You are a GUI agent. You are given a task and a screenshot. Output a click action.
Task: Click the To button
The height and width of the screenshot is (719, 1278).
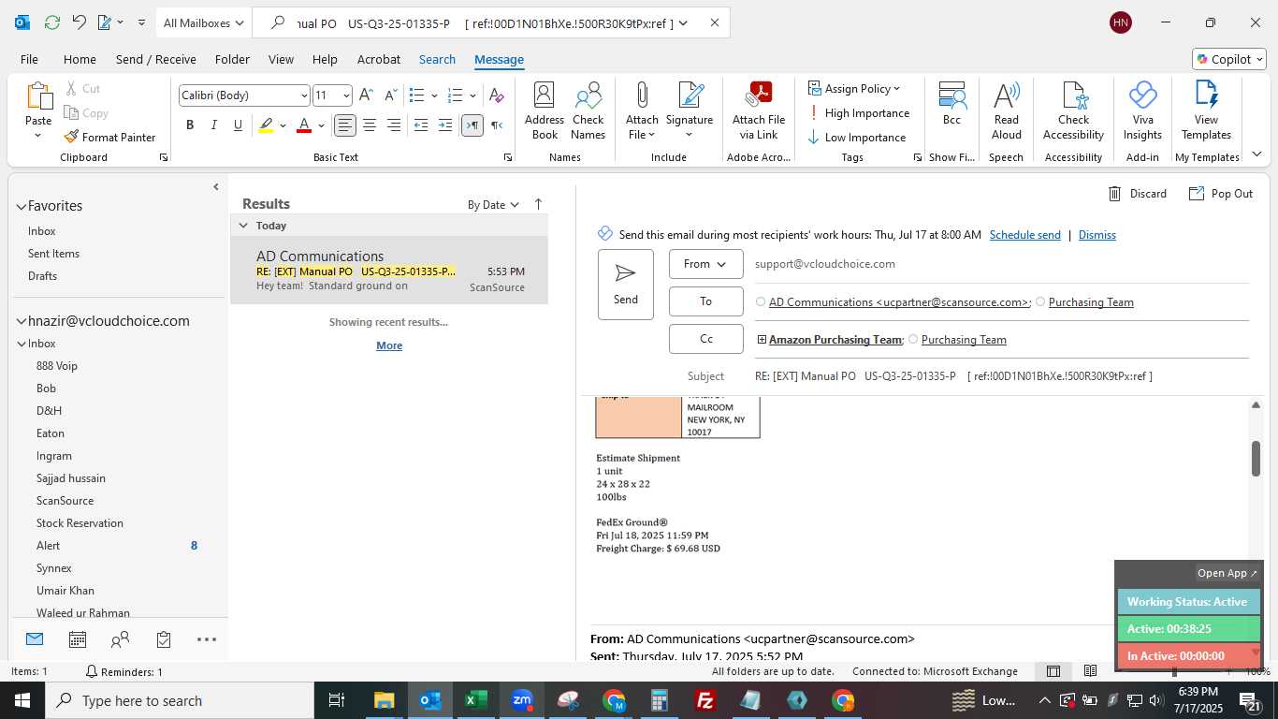tap(705, 301)
